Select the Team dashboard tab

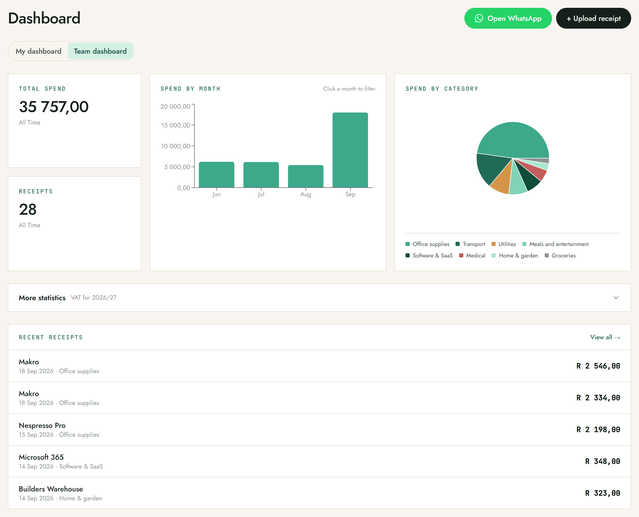100,51
